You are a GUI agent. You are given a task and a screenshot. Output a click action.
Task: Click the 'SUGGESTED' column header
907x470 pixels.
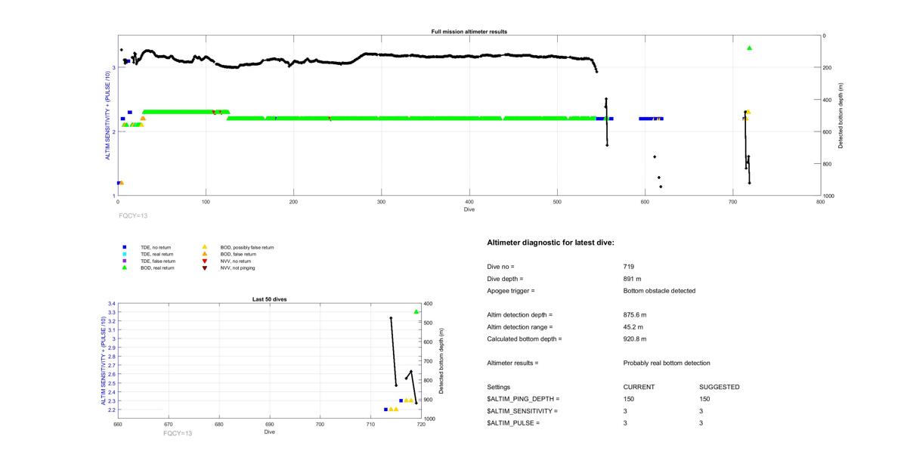click(720, 387)
